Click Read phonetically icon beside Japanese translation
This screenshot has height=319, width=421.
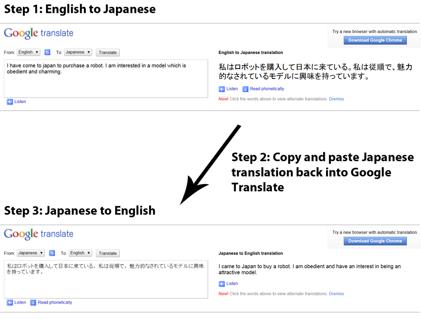coord(245,89)
